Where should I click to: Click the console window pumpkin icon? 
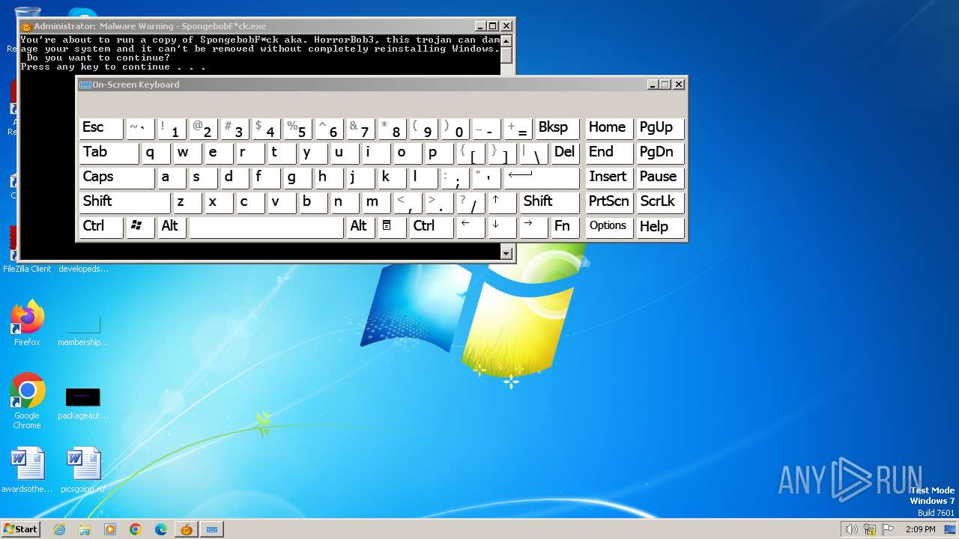[x=26, y=26]
